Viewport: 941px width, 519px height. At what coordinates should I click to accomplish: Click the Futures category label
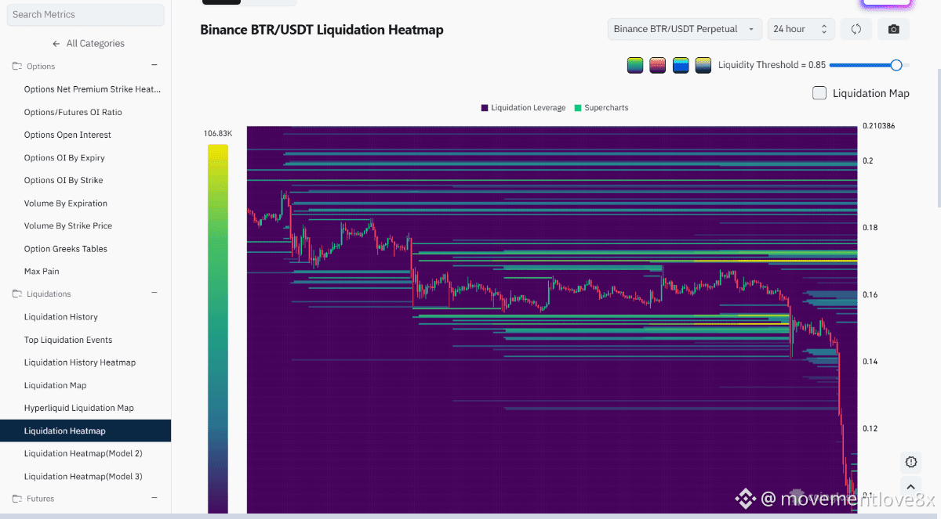click(x=41, y=499)
